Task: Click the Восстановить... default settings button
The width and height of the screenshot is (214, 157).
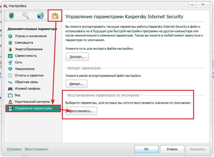Action: [81, 111]
